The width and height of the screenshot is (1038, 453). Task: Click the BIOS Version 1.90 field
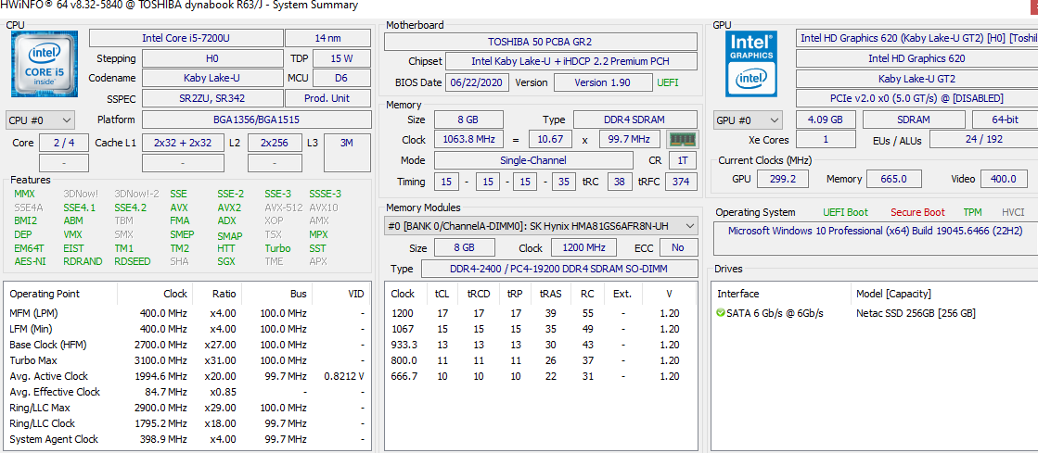coord(602,82)
